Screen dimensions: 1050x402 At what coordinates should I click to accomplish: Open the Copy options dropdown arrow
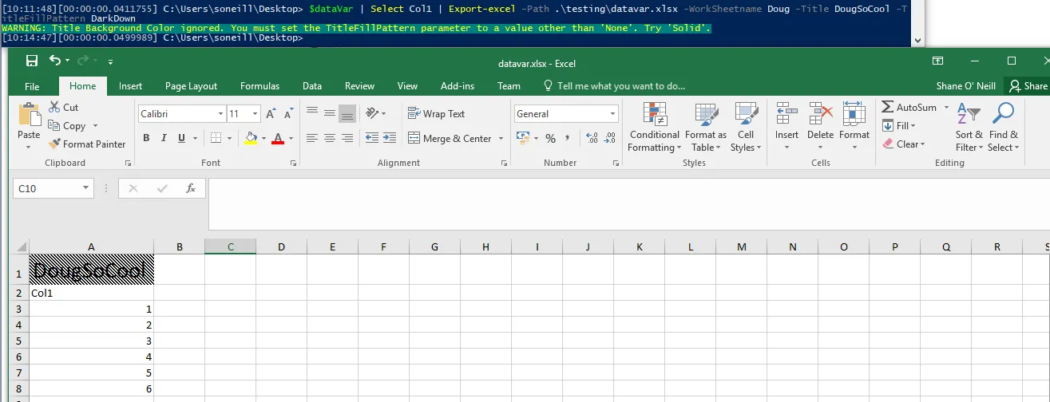pyautogui.click(x=95, y=126)
